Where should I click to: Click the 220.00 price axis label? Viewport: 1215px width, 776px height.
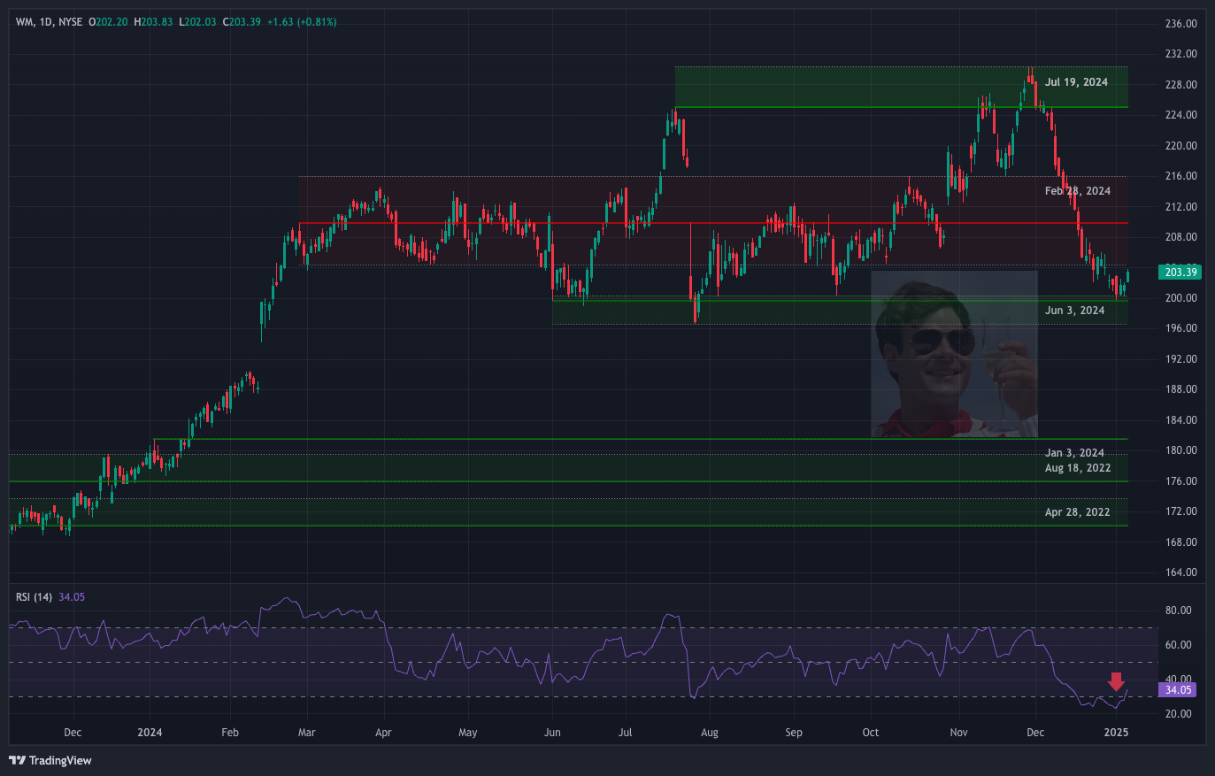pos(1180,146)
